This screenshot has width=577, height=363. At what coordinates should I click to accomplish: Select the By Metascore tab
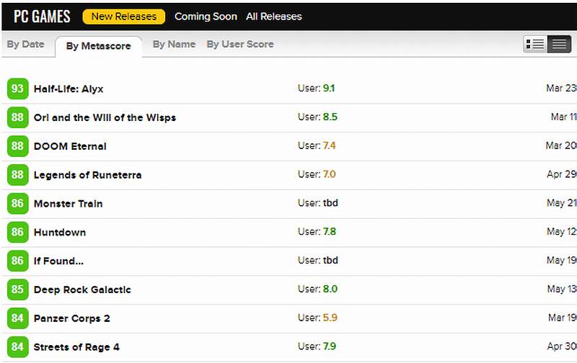point(98,46)
